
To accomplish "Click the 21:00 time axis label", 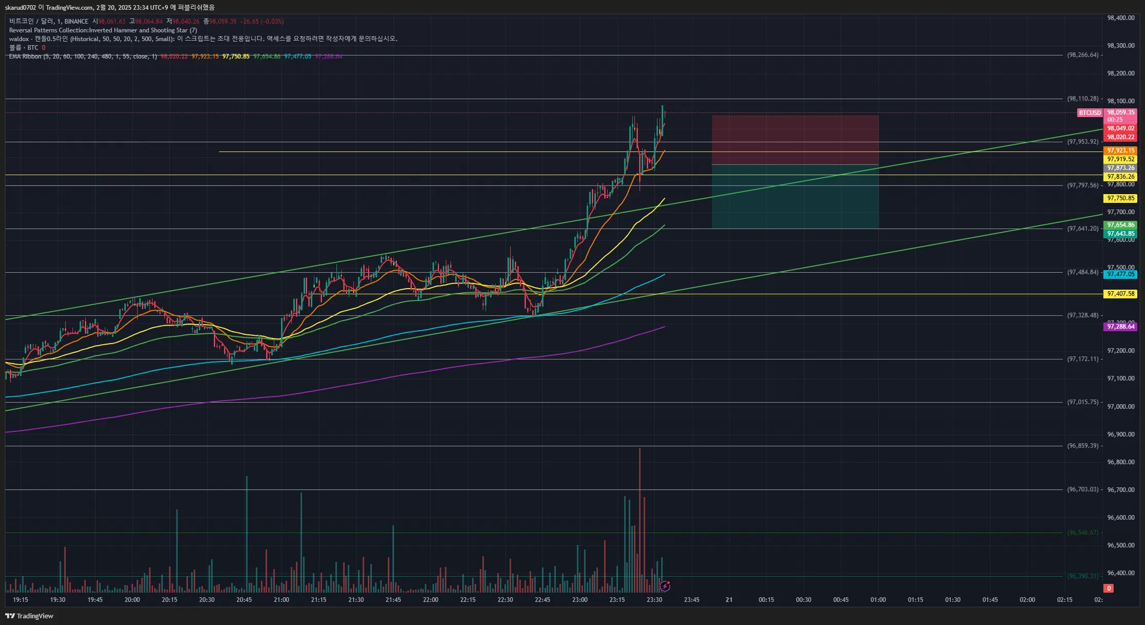I will tap(281, 600).
